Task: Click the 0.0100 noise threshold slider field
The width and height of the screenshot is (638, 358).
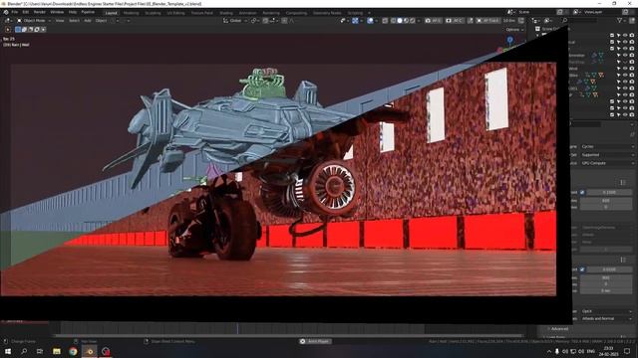Action: point(609,269)
